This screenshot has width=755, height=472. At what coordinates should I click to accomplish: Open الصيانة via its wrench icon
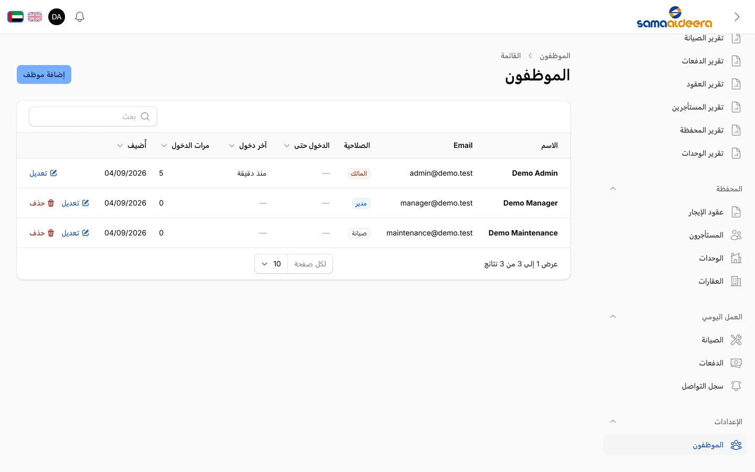click(x=736, y=340)
